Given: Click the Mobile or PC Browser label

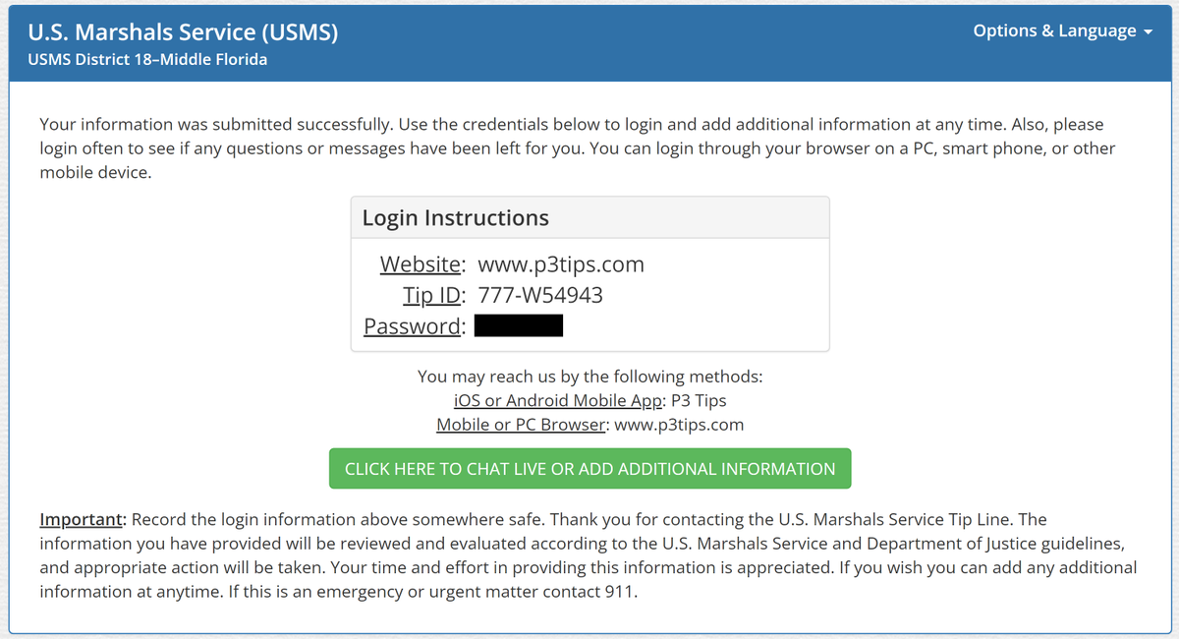Looking at the screenshot, I should [520, 426].
